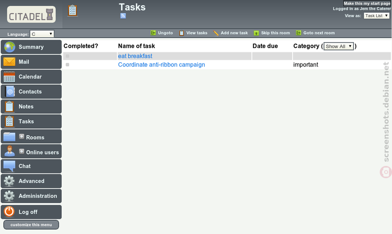Expand the Online users plus sign
The image size is (392, 234).
[x=22, y=151]
